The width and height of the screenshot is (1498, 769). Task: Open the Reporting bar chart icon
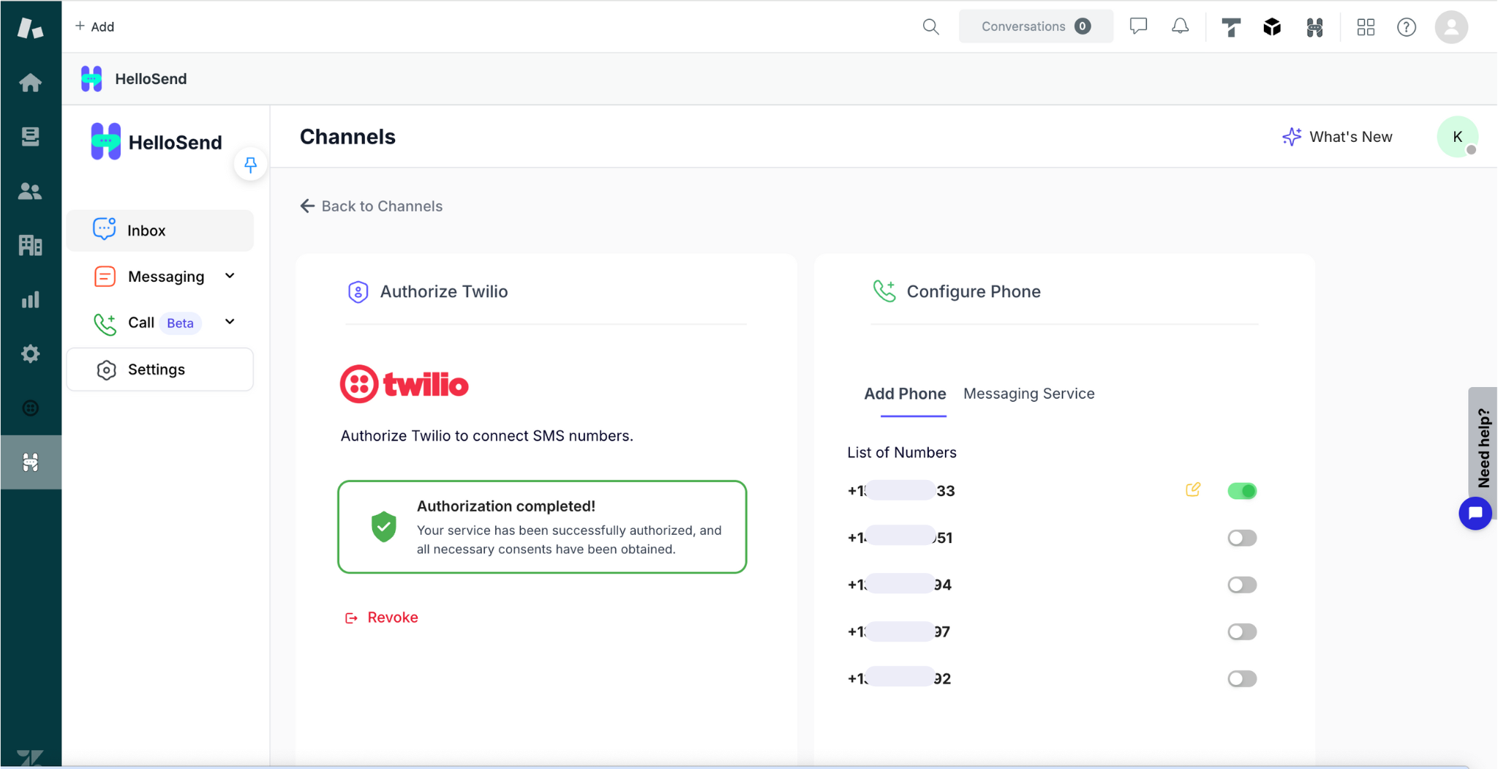pyautogui.click(x=30, y=299)
